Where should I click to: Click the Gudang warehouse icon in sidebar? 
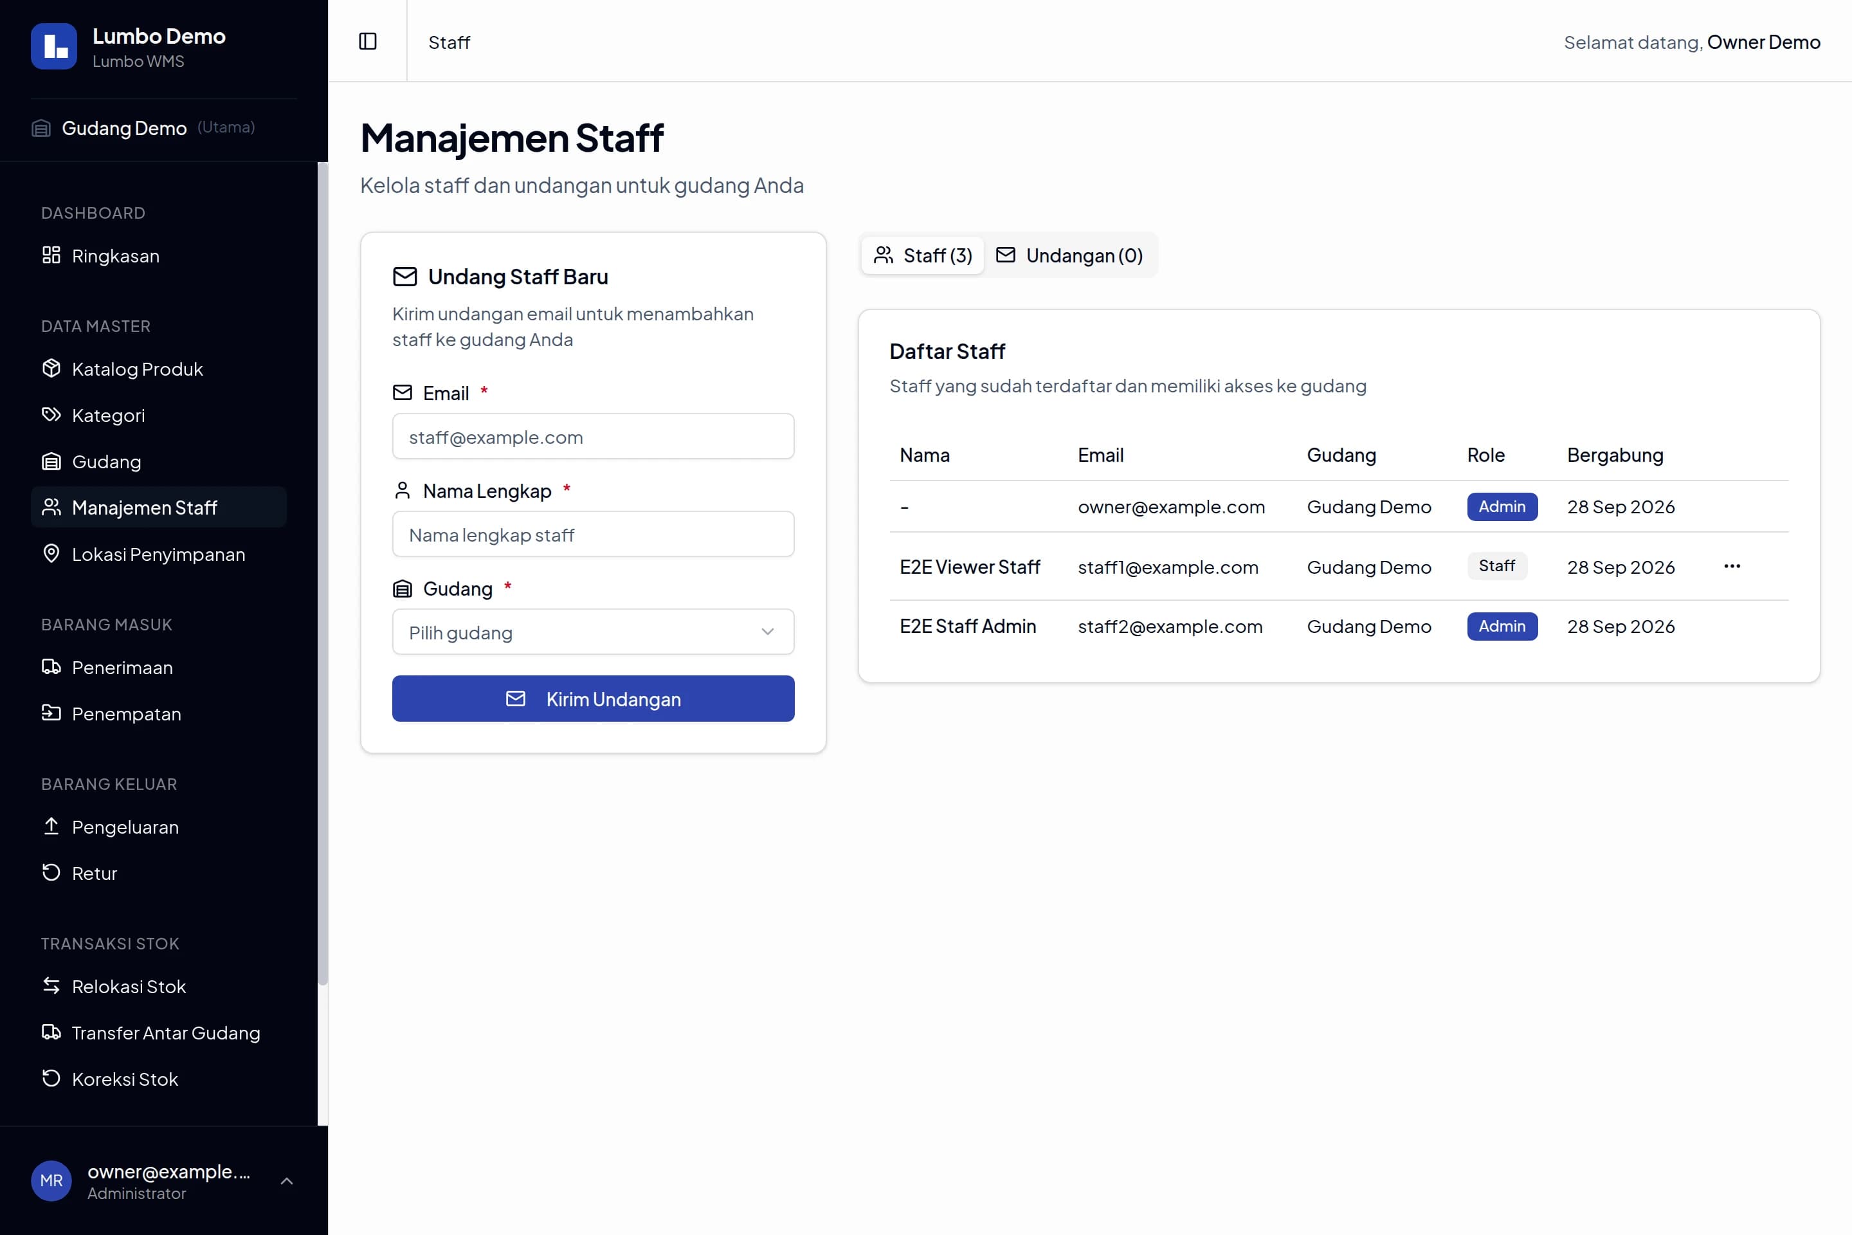pyautogui.click(x=51, y=462)
